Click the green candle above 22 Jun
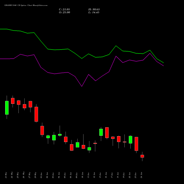 click(x=131, y=139)
